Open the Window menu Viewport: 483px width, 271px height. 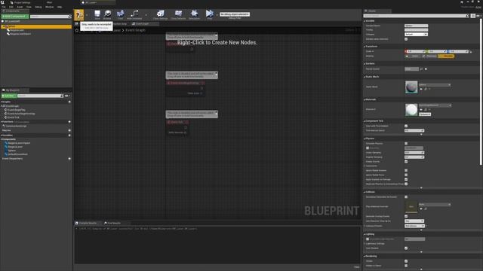click(49, 7)
